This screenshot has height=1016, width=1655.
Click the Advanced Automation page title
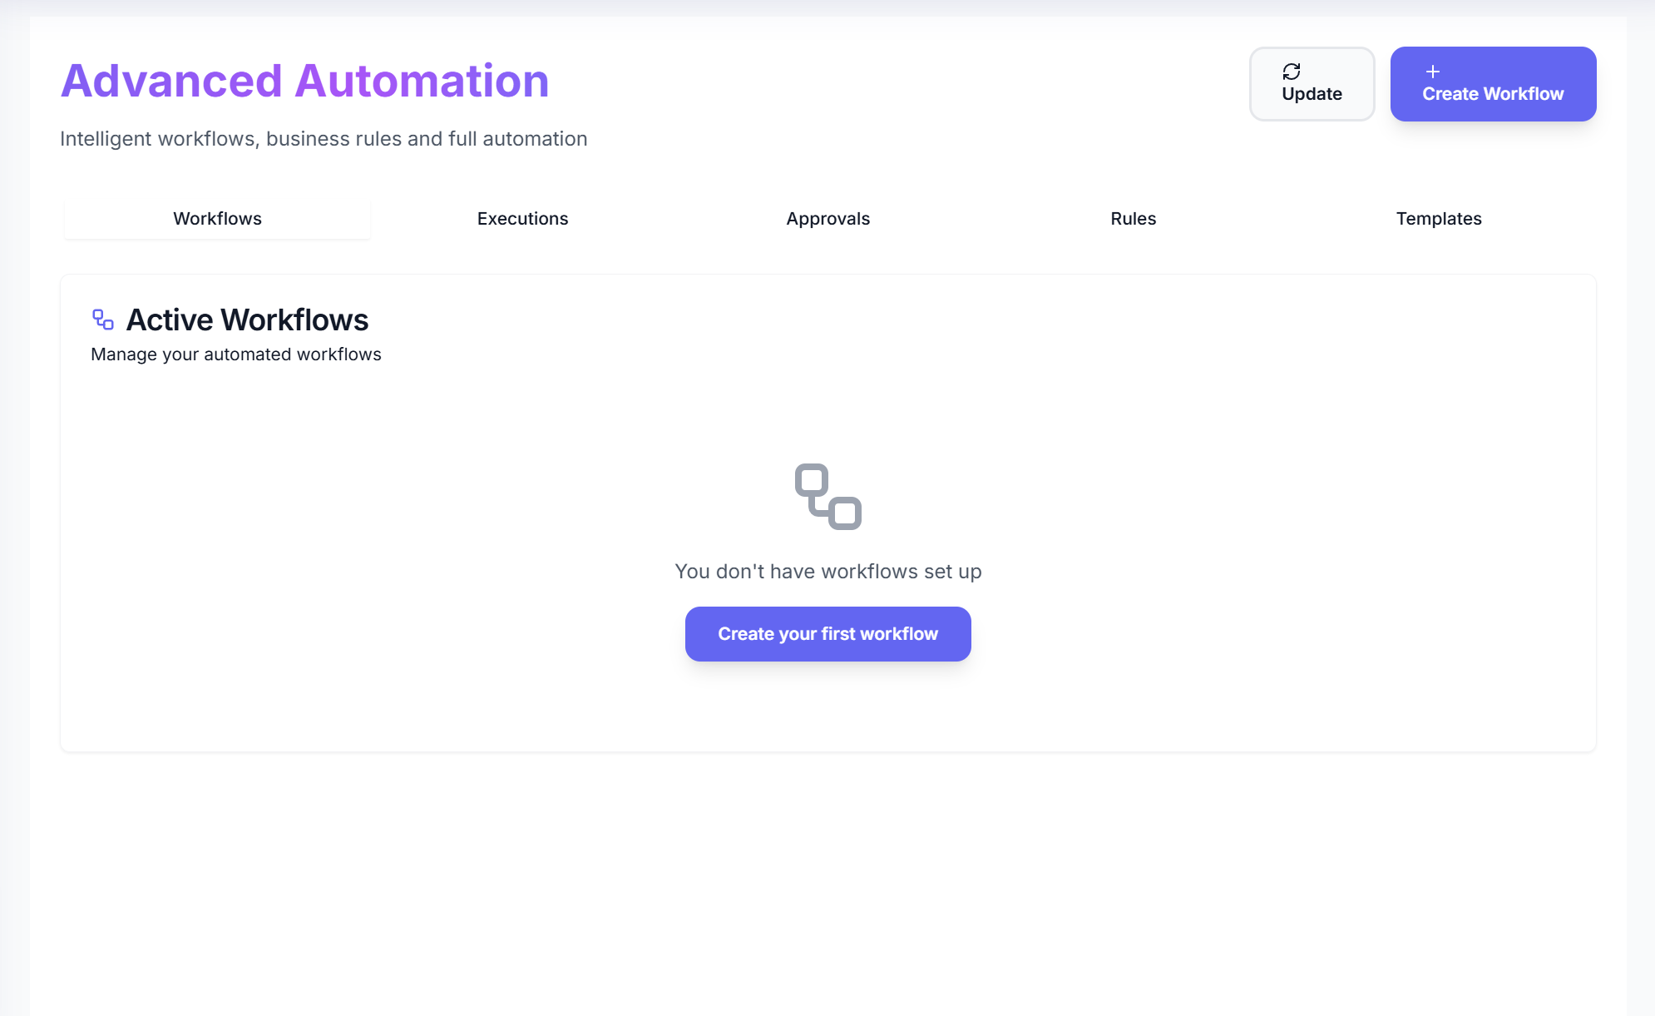[304, 79]
